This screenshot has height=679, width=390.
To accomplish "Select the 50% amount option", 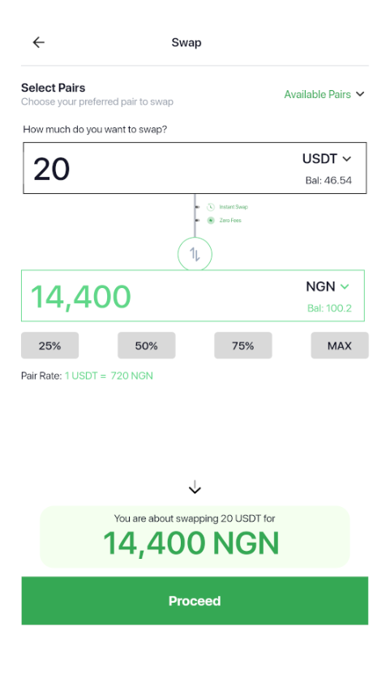I will click(x=146, y=346).
